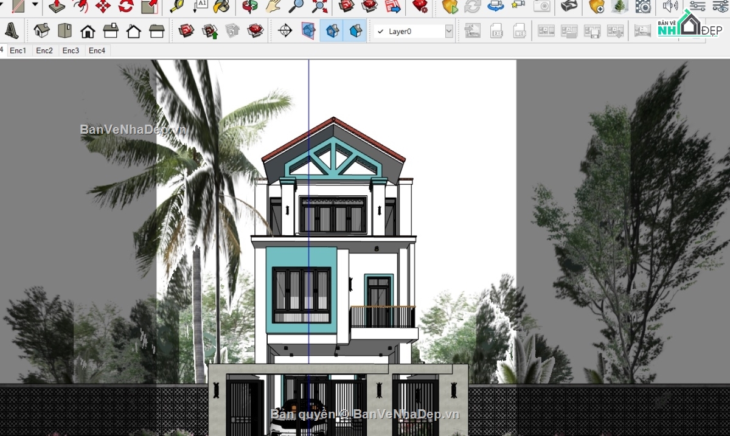Start Enscape rendering

(x=450, y=7)
